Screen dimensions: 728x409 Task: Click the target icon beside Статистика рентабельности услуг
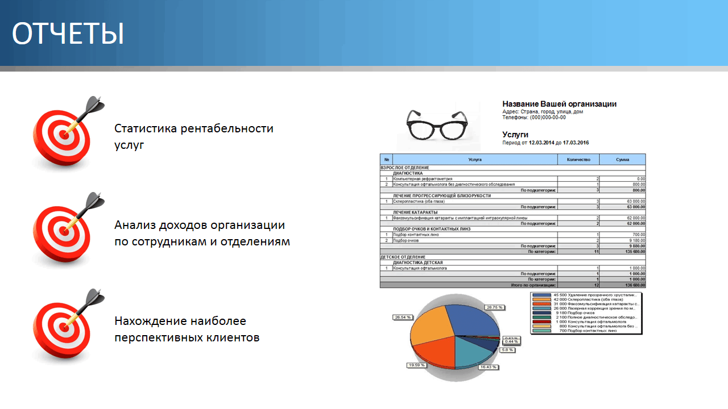[69, 133]
